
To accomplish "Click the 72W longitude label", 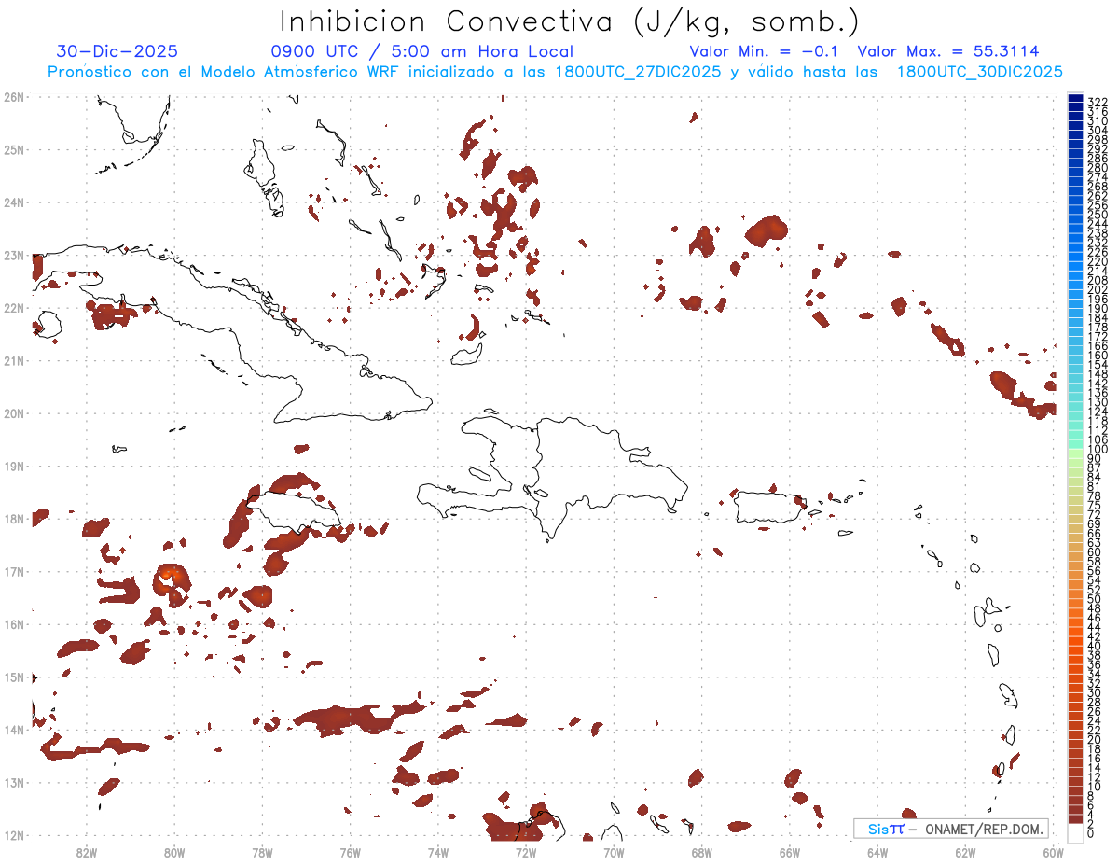I will [x=526, y=852].
